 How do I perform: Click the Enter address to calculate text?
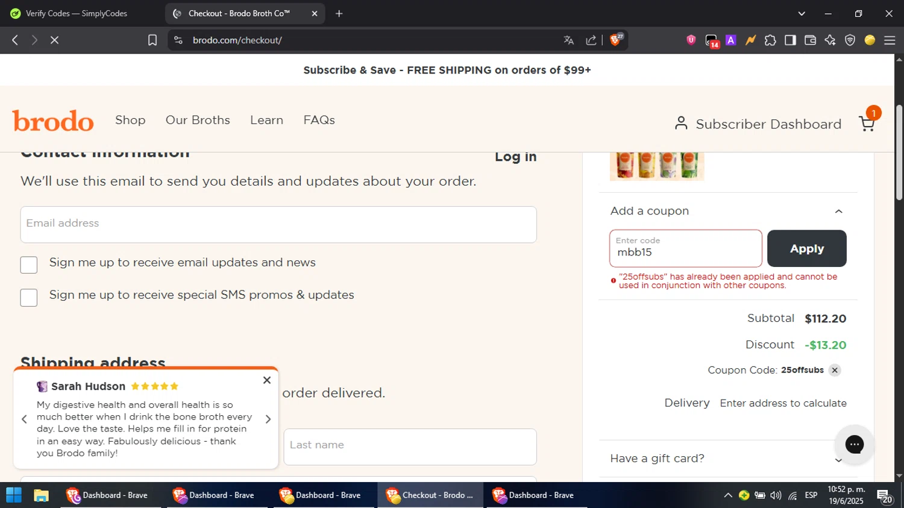click(x=783, y=403)
